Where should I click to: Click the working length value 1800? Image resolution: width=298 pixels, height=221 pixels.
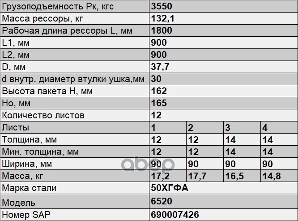pos(162,30)
